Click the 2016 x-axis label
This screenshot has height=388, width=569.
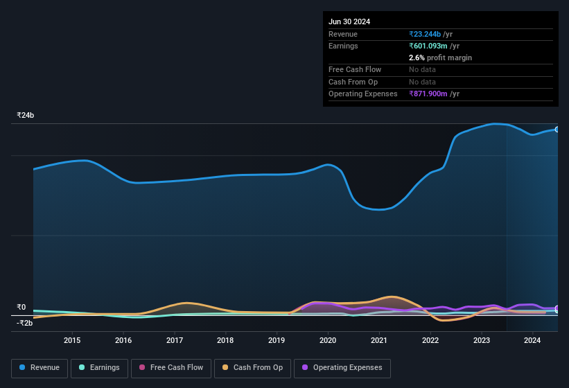coord(123,340)
